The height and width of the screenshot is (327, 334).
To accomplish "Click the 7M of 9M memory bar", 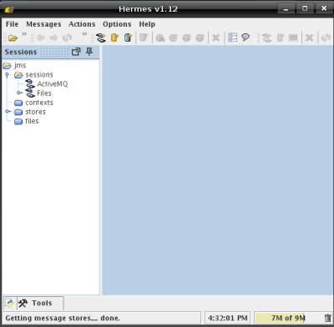I will click(x=288, y=318).
